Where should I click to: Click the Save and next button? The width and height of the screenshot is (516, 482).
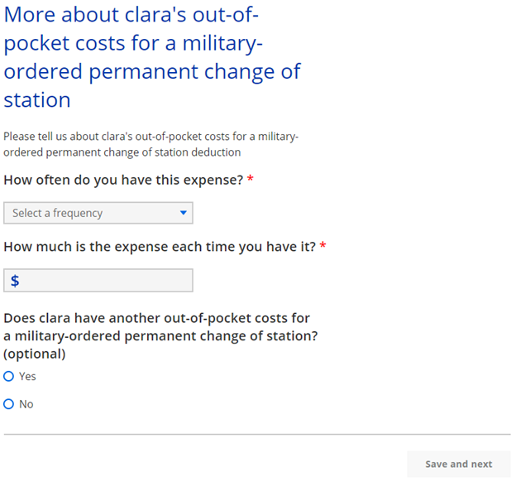[x=458, y=464]
